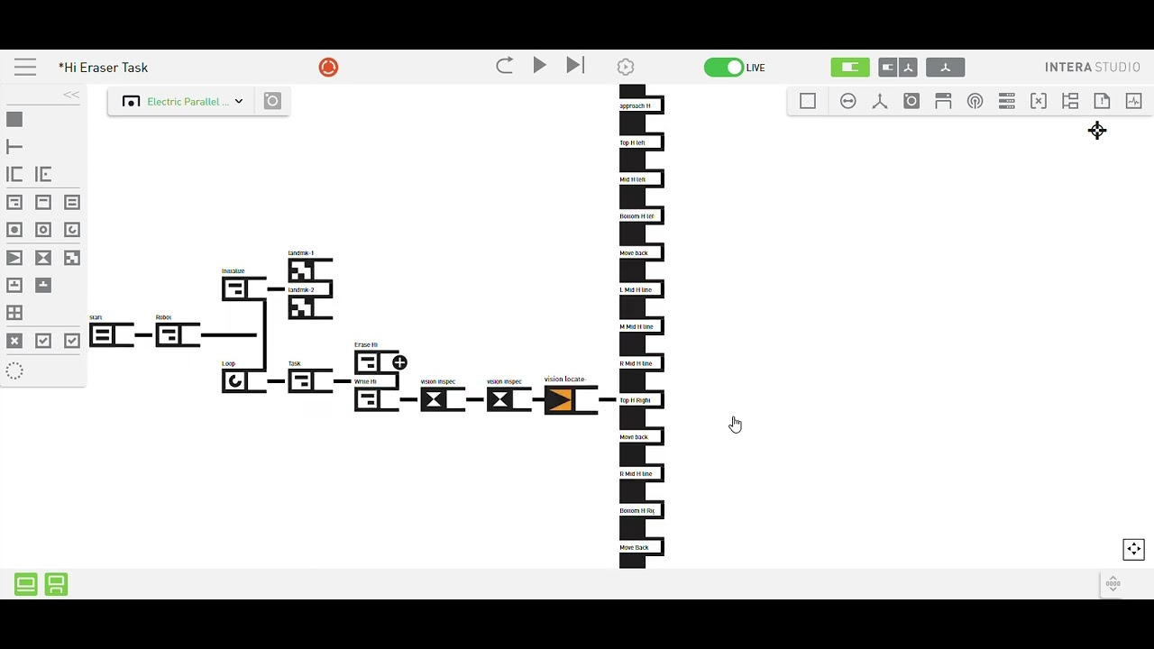
Task: Choose the landmark checker palette node
Action: 72,258
